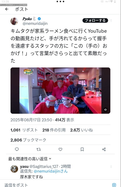Unmute the video with speaker icon

click(106, 110)
